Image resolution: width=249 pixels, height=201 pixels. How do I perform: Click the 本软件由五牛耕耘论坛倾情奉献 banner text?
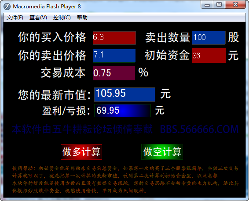(x=82, y=129)
